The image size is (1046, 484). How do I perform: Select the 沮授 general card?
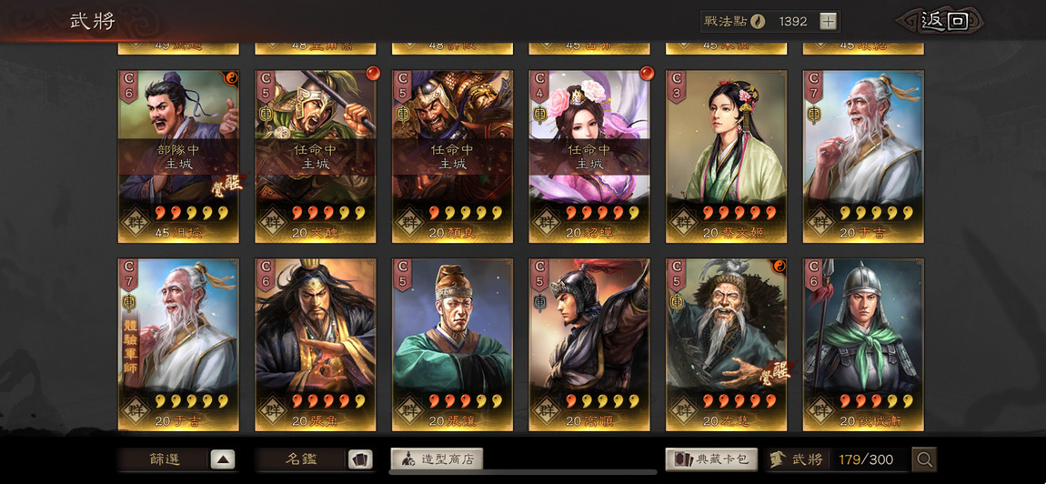tap(178, 156)
